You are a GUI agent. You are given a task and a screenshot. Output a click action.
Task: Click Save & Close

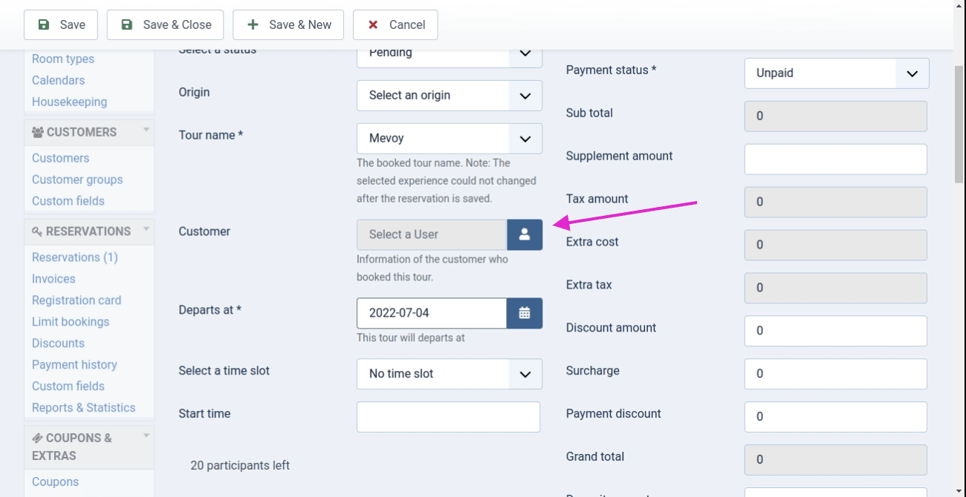tap(166, 24)
